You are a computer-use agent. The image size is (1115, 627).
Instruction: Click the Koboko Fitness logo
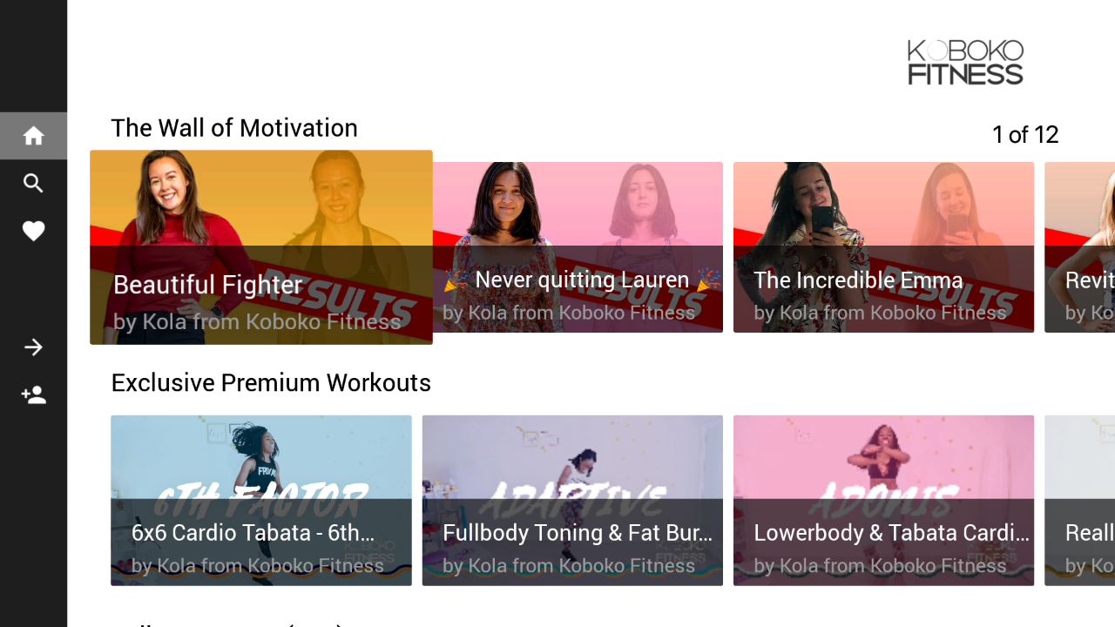pos(965,62)
